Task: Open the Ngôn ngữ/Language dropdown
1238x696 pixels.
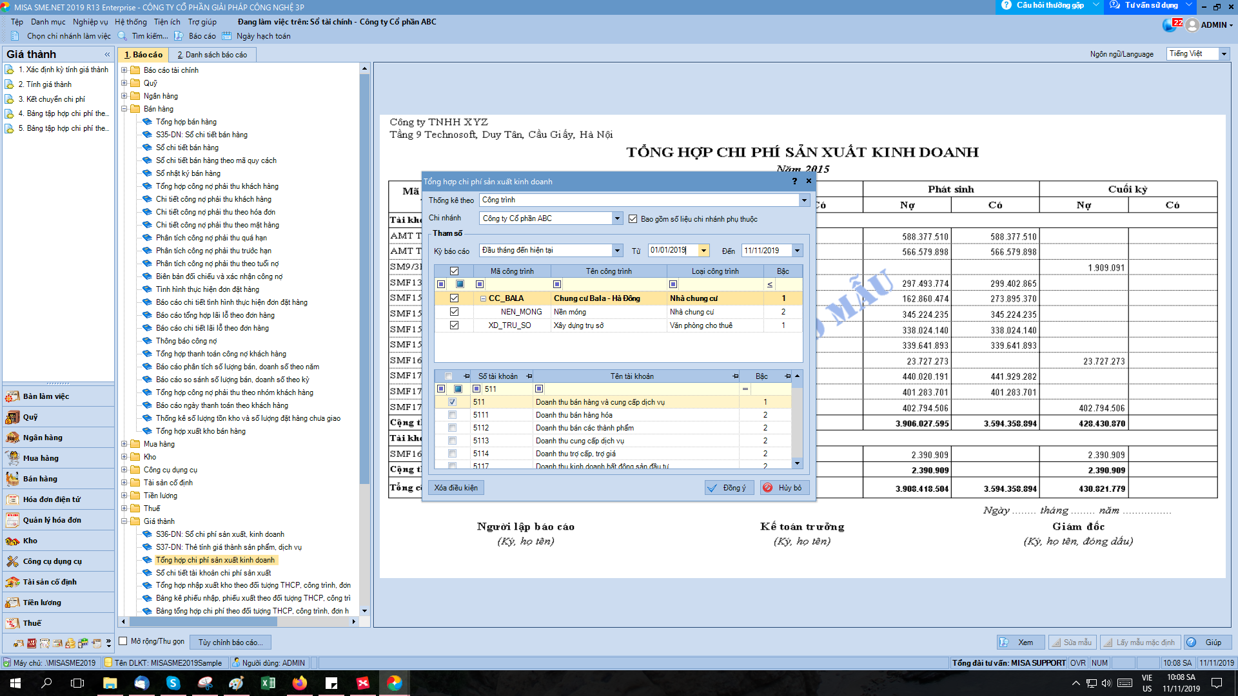Action: [1223, 54]
